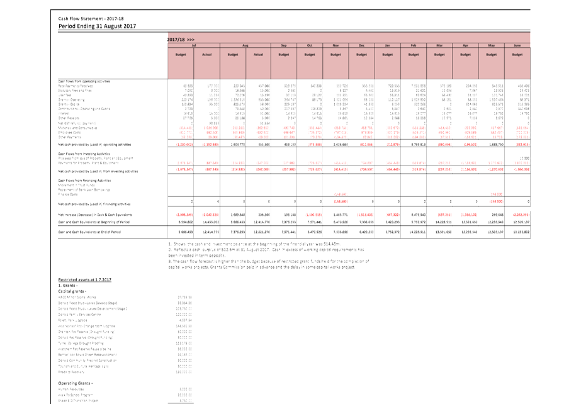Select the Jan month header cell
Viewport: 581px width, 404px height.
tap(387, 46)
